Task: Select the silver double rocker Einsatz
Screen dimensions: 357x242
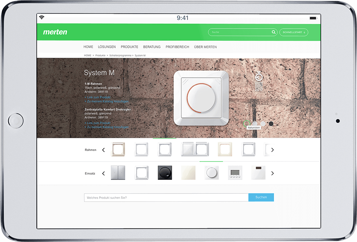Action: [x=118, y=173]
